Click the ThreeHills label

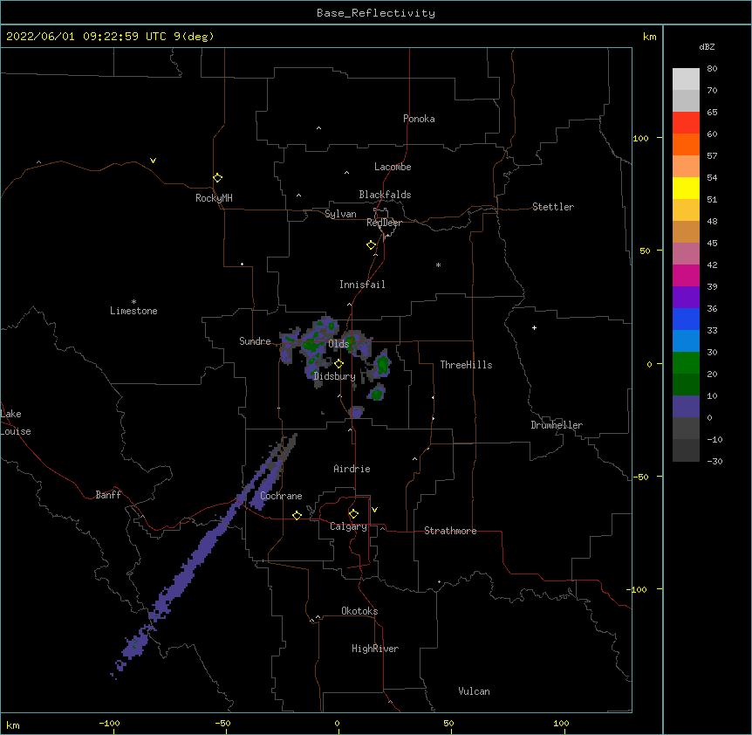[x=466, y=365]
